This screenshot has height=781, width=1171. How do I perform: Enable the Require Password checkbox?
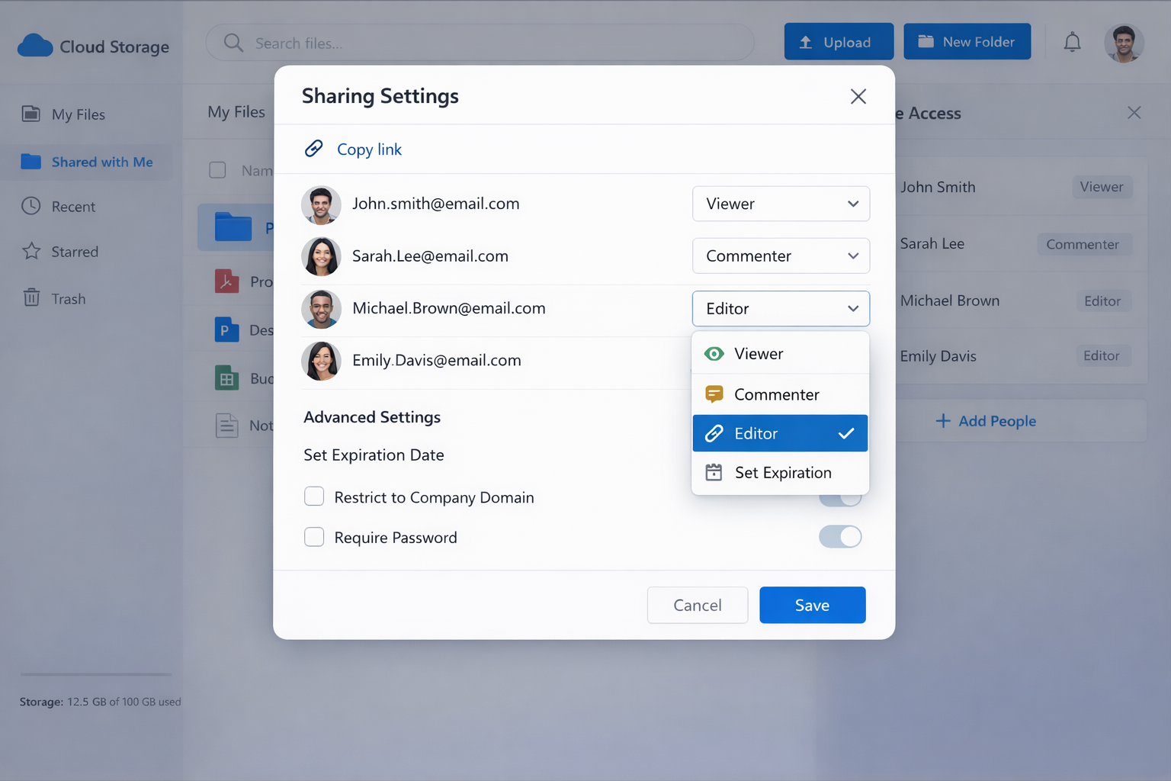(314, 537)
